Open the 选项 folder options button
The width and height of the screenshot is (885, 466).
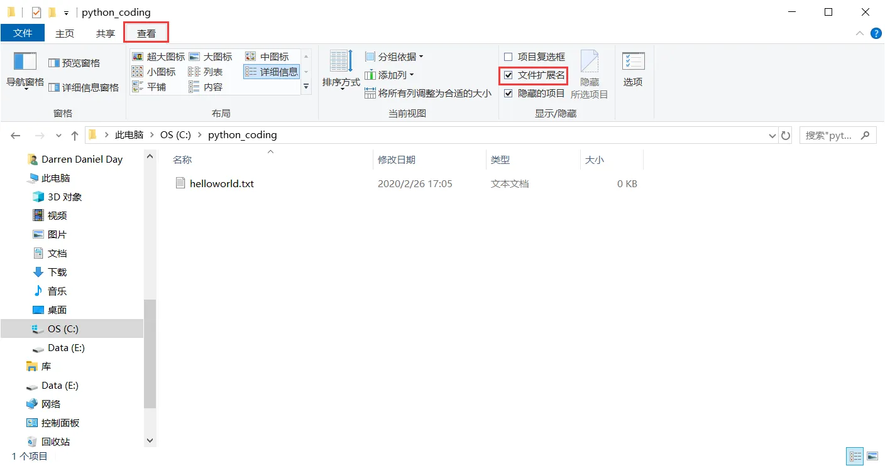(633, 70)
